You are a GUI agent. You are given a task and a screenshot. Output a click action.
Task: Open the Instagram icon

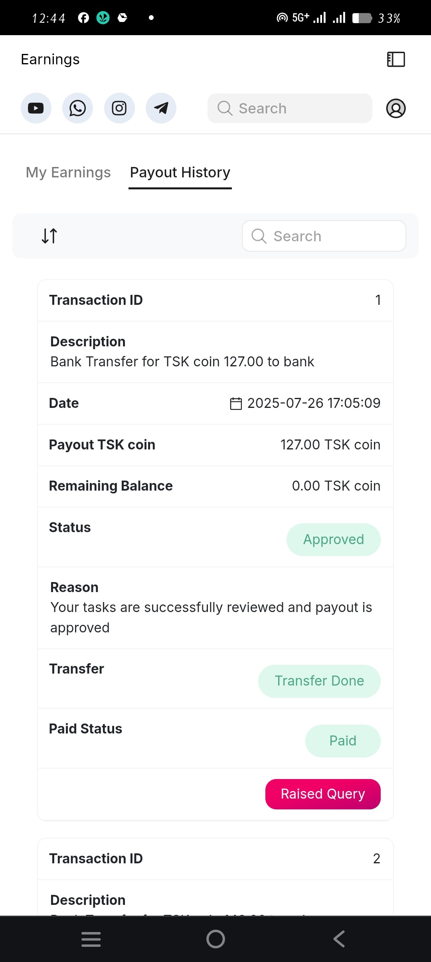(x=119, y=108)
